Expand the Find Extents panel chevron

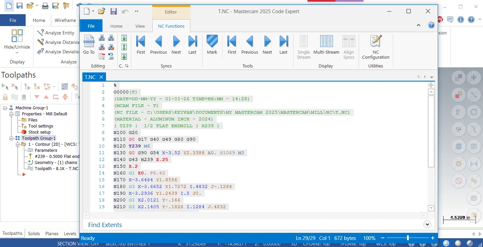(427, 224)
